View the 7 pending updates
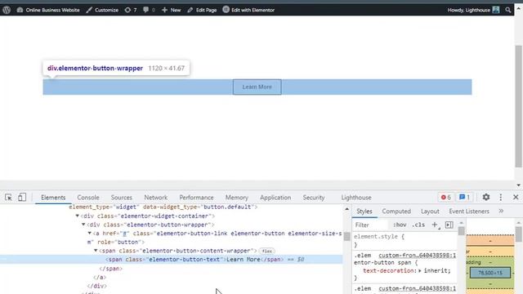This screenshot has height=294, width=523. point(131,10)
